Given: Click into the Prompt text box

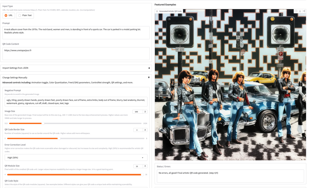Looking at the screenshot, I should (x=76, y=32).
